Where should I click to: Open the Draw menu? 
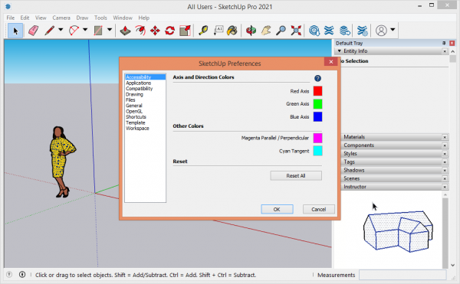point(82,18)
